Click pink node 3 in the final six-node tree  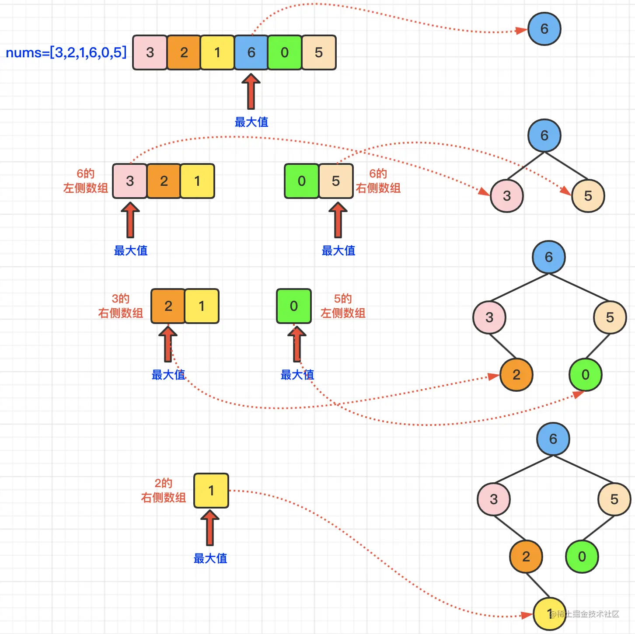tap(494, 499)
